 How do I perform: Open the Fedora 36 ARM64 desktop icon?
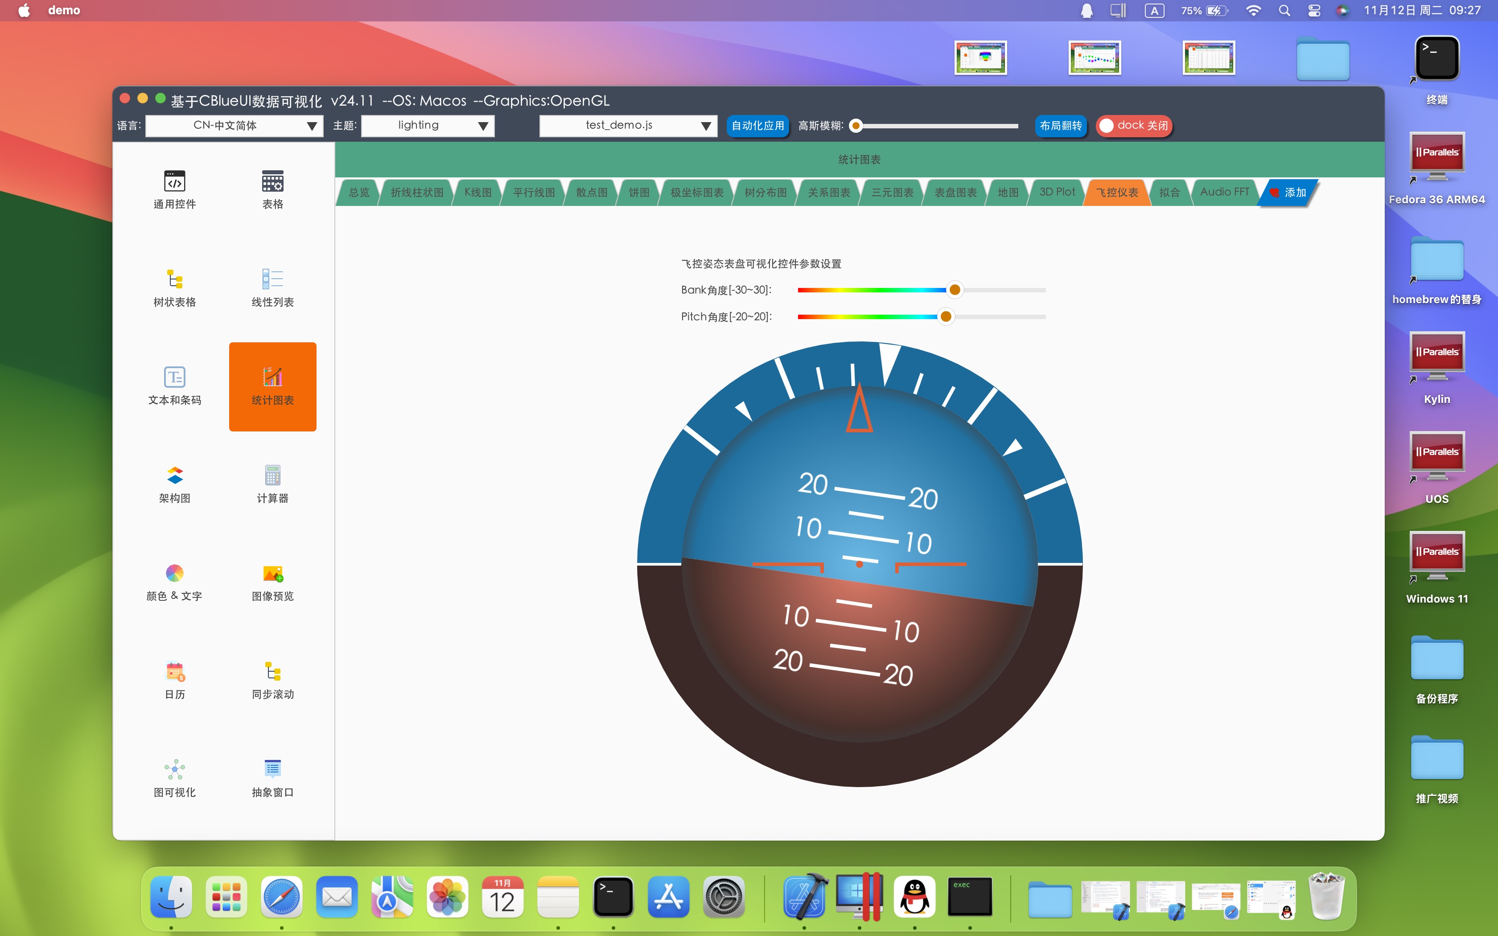coord(1437,168)
